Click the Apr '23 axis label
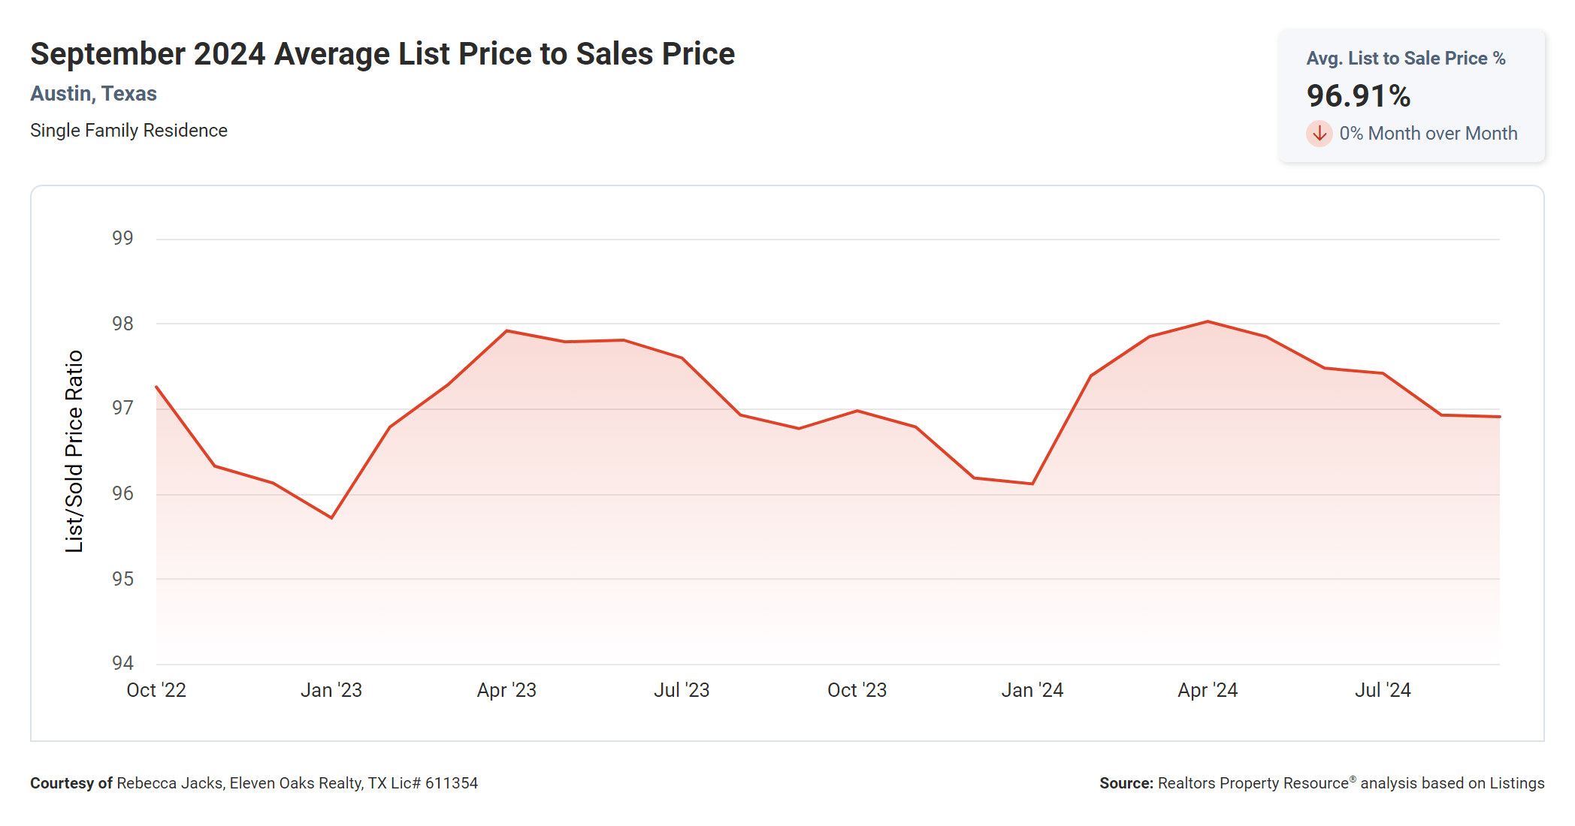Image resolution: width=1575 pixels, height=826 pixels. point(506,690)
